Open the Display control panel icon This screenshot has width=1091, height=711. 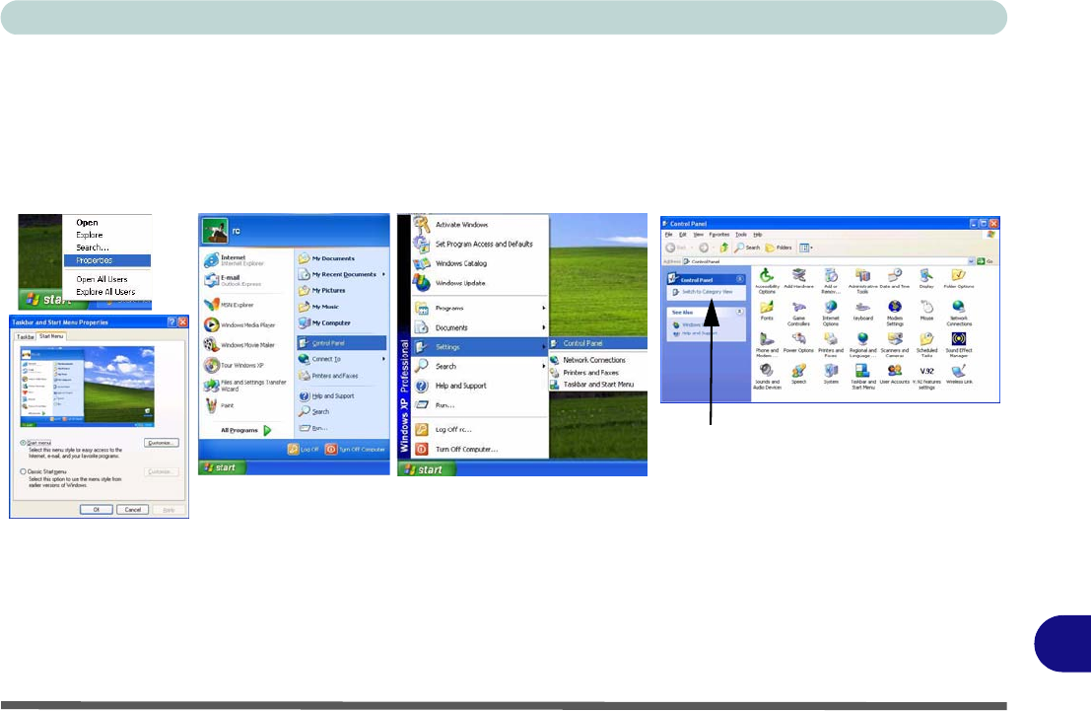pyautogui.click(x=926, y=278)
